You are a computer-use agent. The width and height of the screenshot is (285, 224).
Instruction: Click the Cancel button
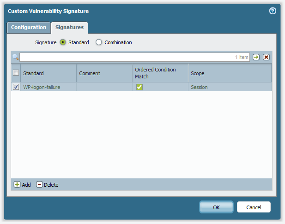(254, 207)
